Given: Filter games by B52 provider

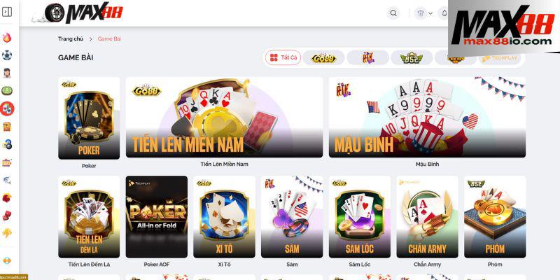Looking at the screenshot, I should click(x=412, y=58).
